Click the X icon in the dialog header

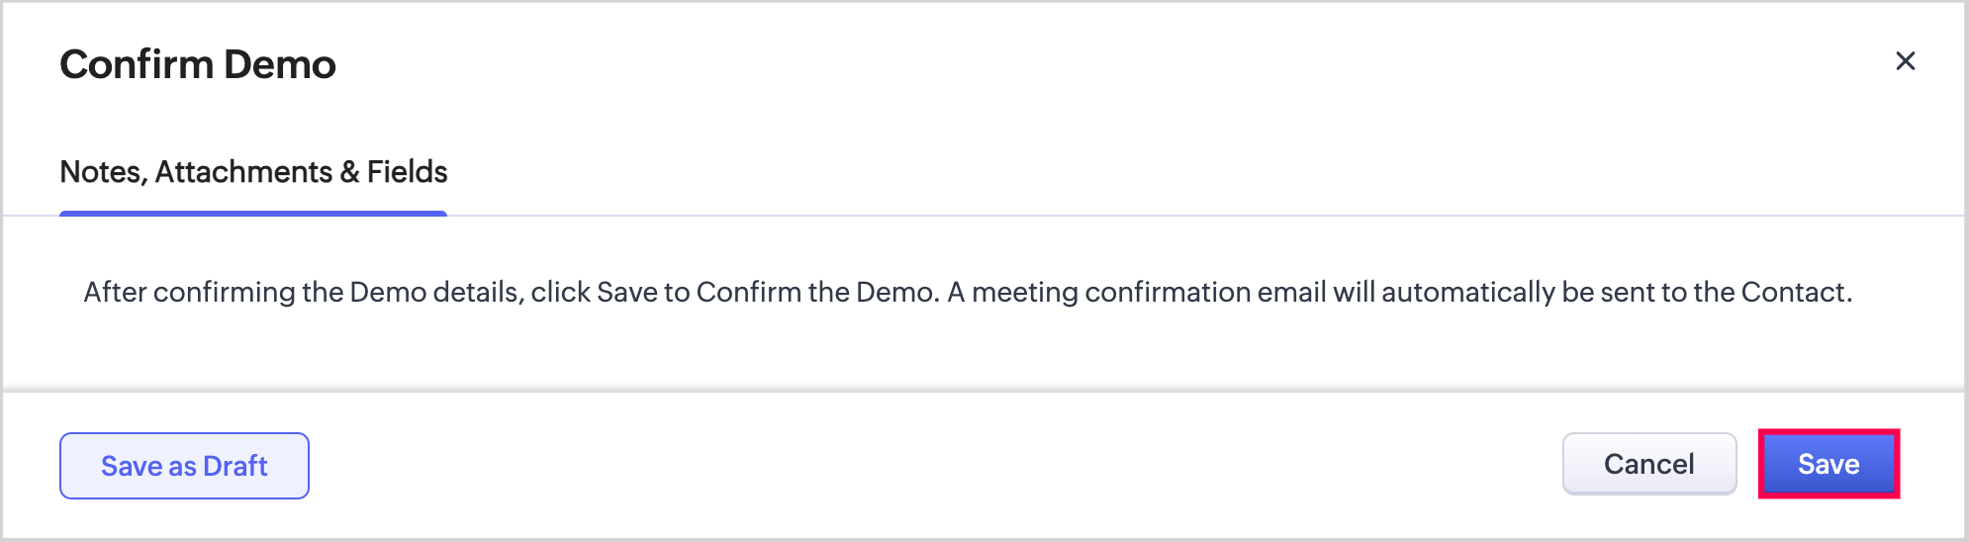tap(1905, 61)
